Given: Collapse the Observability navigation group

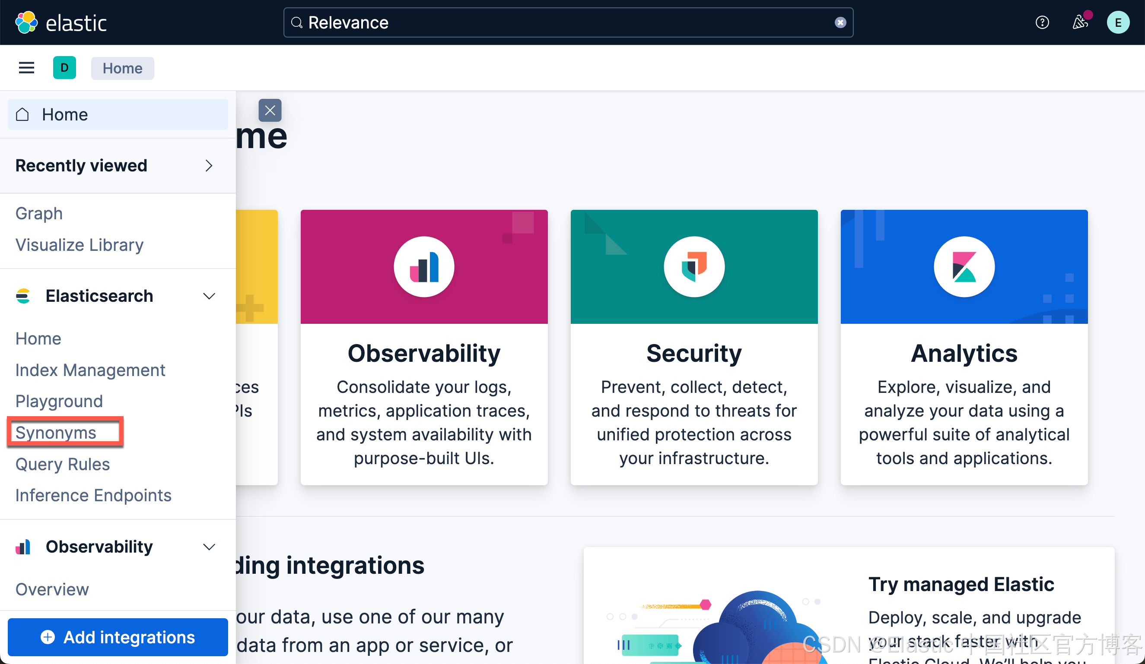Looking at the screenshot, I should pyautogui.click(x=210, y=547).
